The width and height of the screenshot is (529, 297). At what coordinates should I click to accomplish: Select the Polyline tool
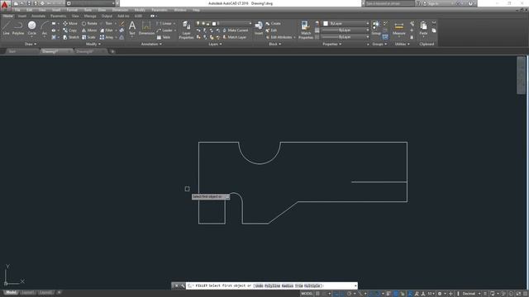pos(18,27)
